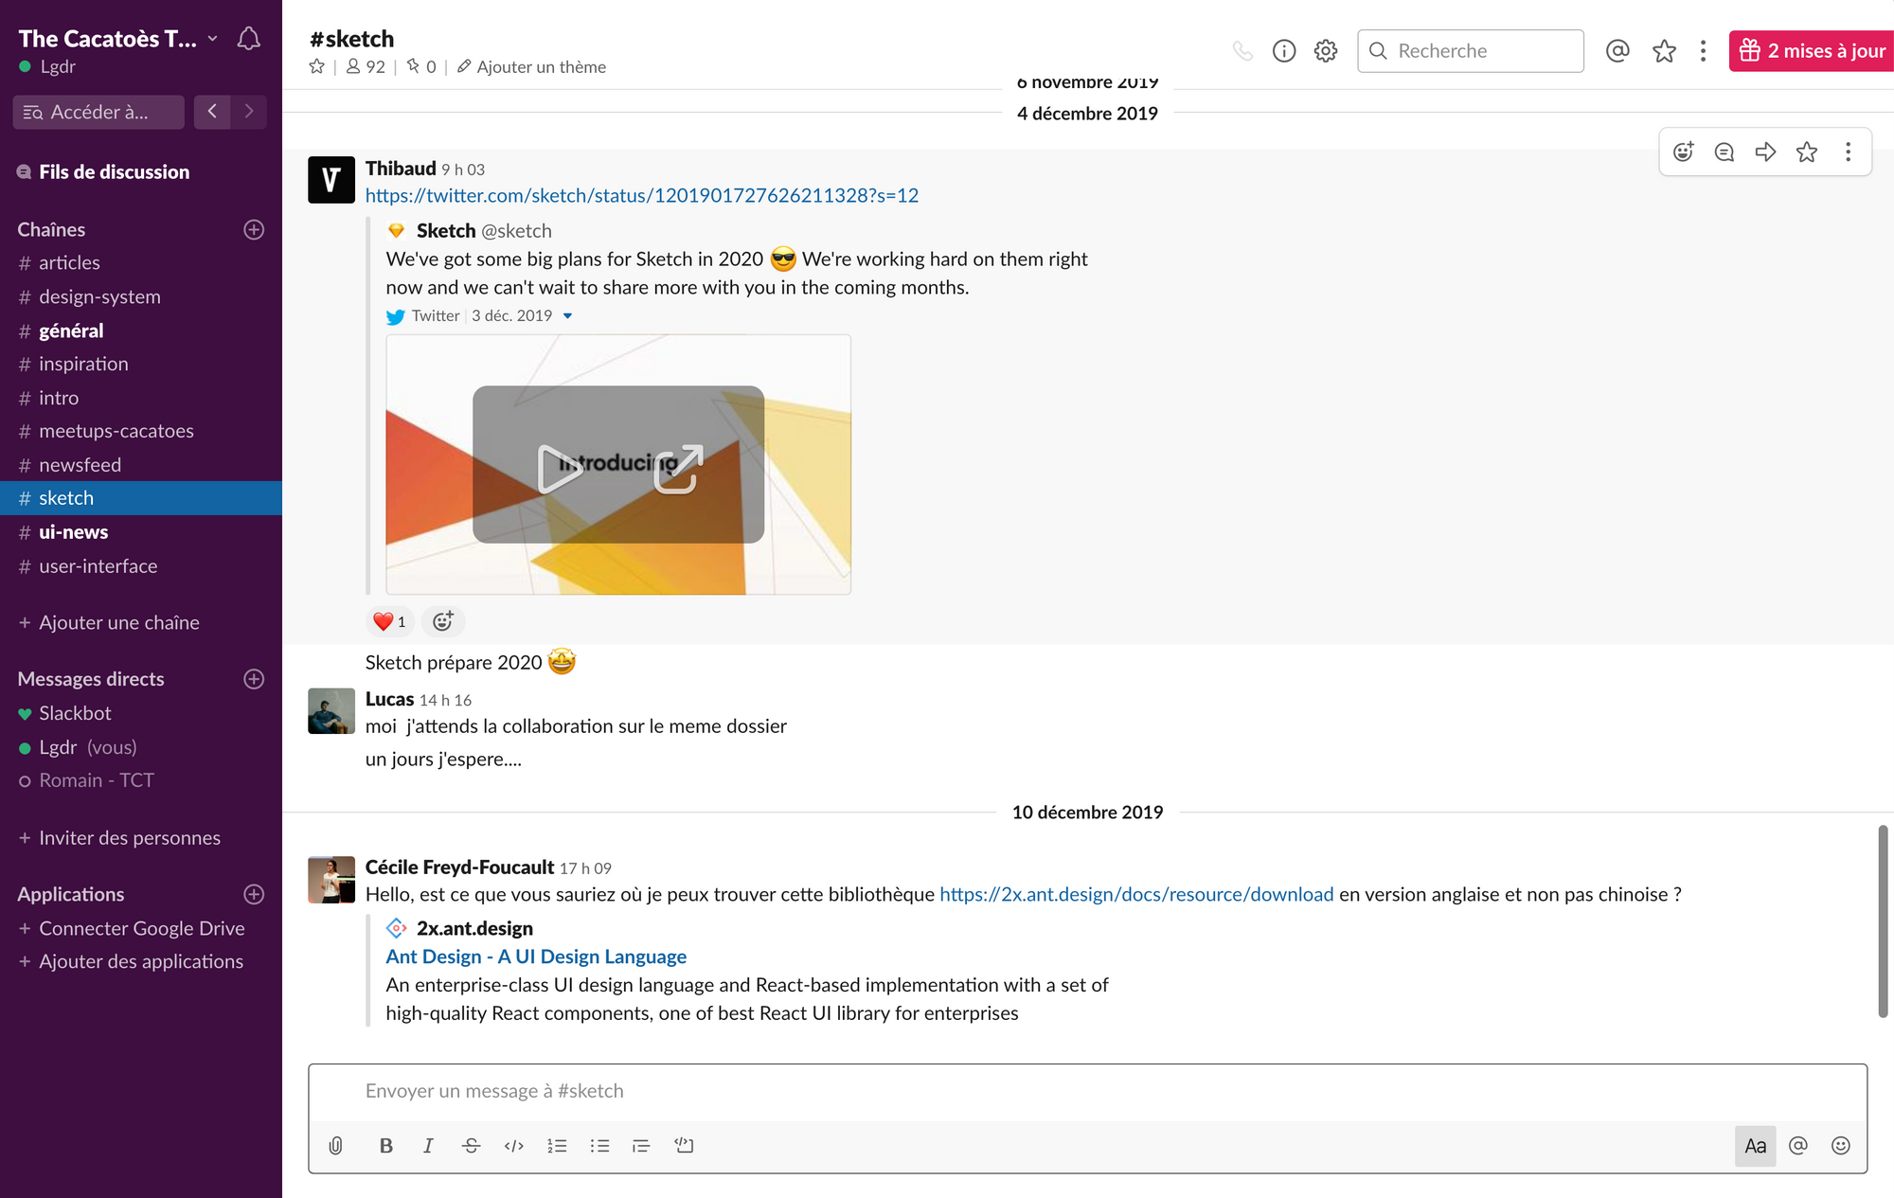The image size is (1894, 1198).
Task: Expand The Cacatoès workspace menu
Action: click(x=118, y=39)
